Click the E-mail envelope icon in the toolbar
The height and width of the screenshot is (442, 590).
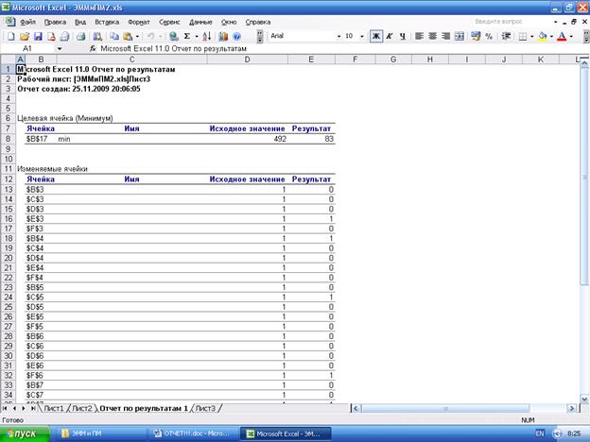click(64, 37)
